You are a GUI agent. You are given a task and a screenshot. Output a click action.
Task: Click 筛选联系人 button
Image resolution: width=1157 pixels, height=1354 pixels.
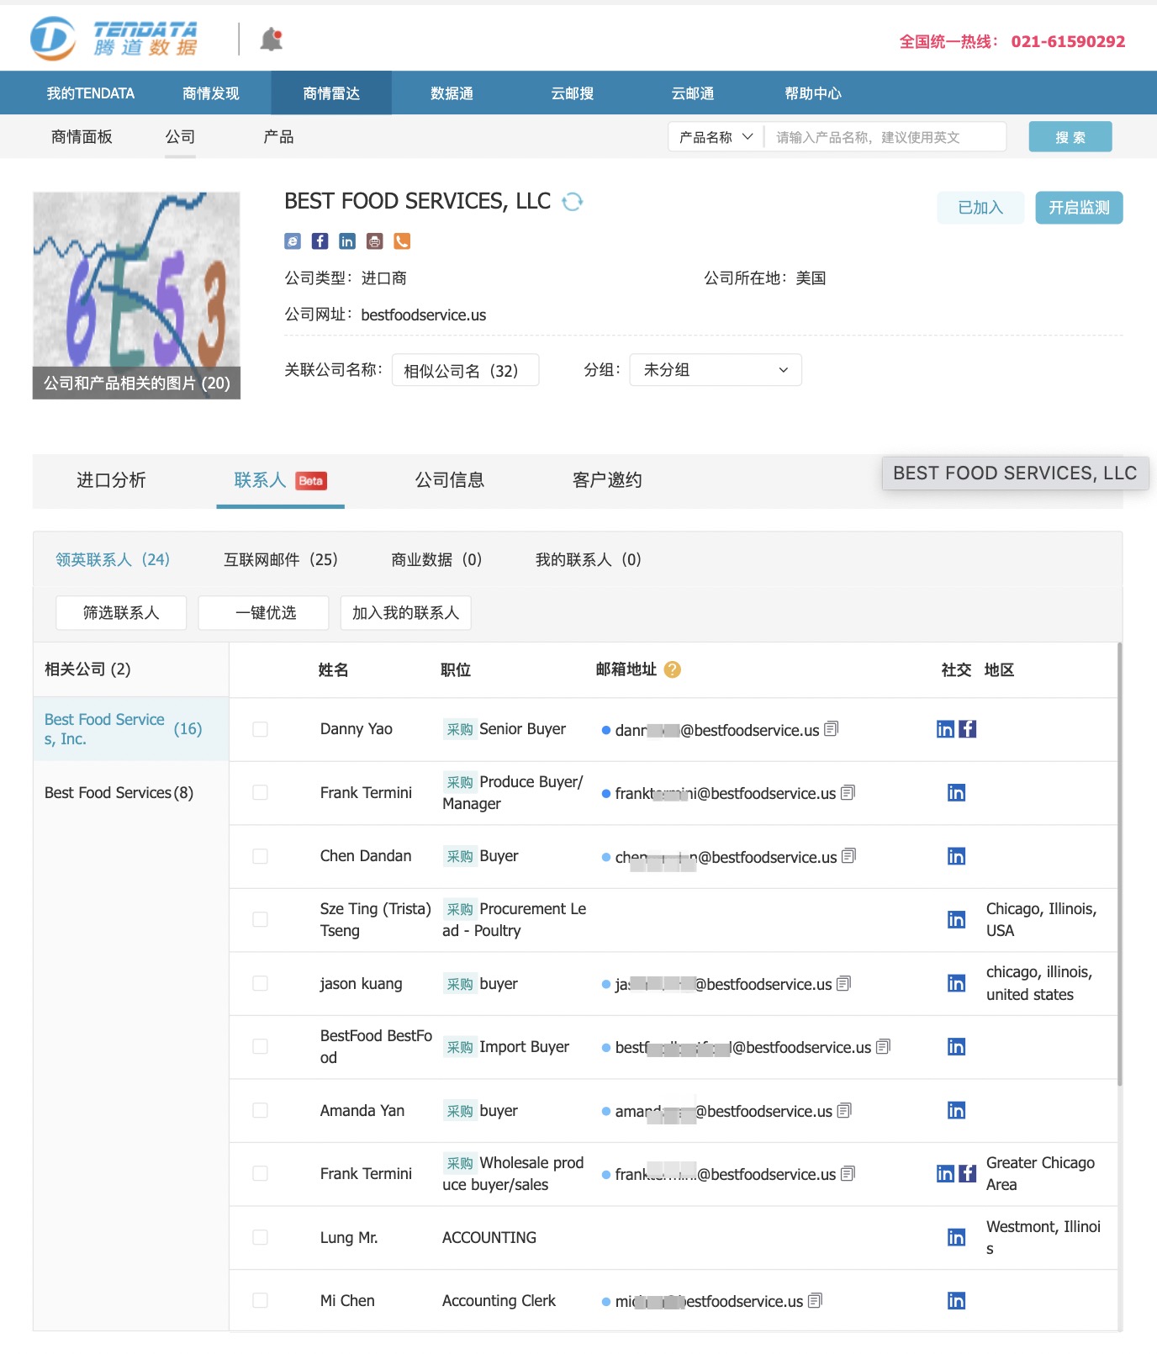pos(121,612)
